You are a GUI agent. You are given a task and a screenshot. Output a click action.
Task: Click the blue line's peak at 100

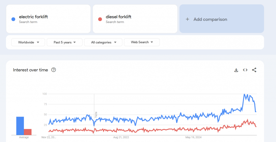tap(244, 94)
